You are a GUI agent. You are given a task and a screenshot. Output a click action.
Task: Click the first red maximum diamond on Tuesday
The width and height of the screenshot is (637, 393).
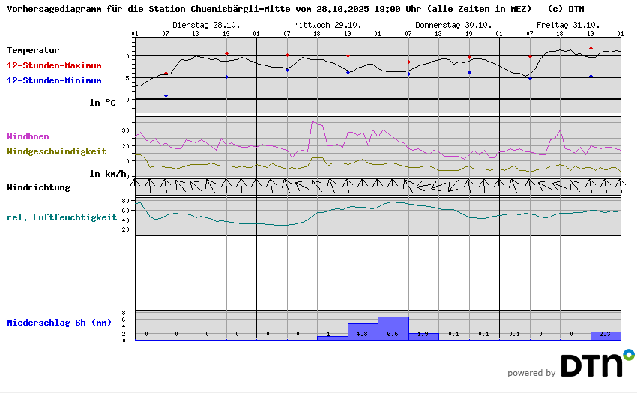(166, 73)
